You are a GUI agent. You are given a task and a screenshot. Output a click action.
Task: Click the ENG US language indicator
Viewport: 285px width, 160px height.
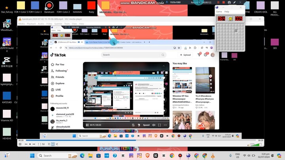pos(237,156)
